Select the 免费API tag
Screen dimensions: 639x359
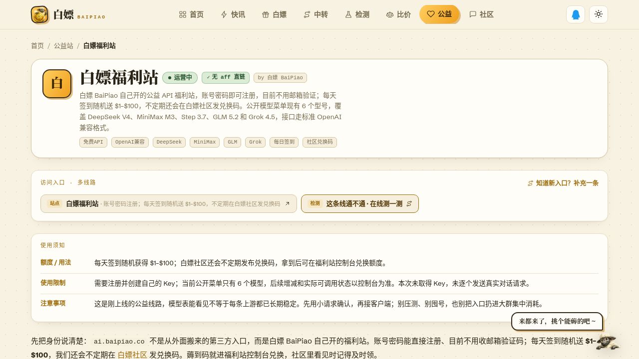[x=93, y=142]
